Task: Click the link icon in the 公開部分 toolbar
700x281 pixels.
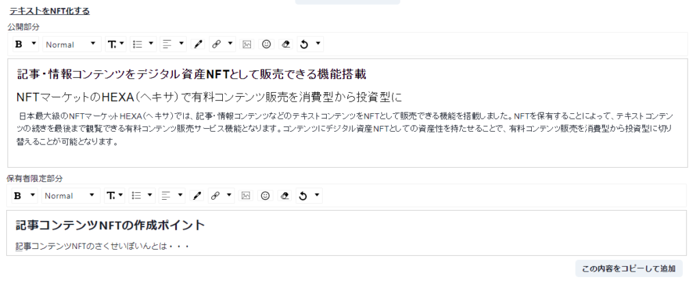Action: [x=217, y=44]
